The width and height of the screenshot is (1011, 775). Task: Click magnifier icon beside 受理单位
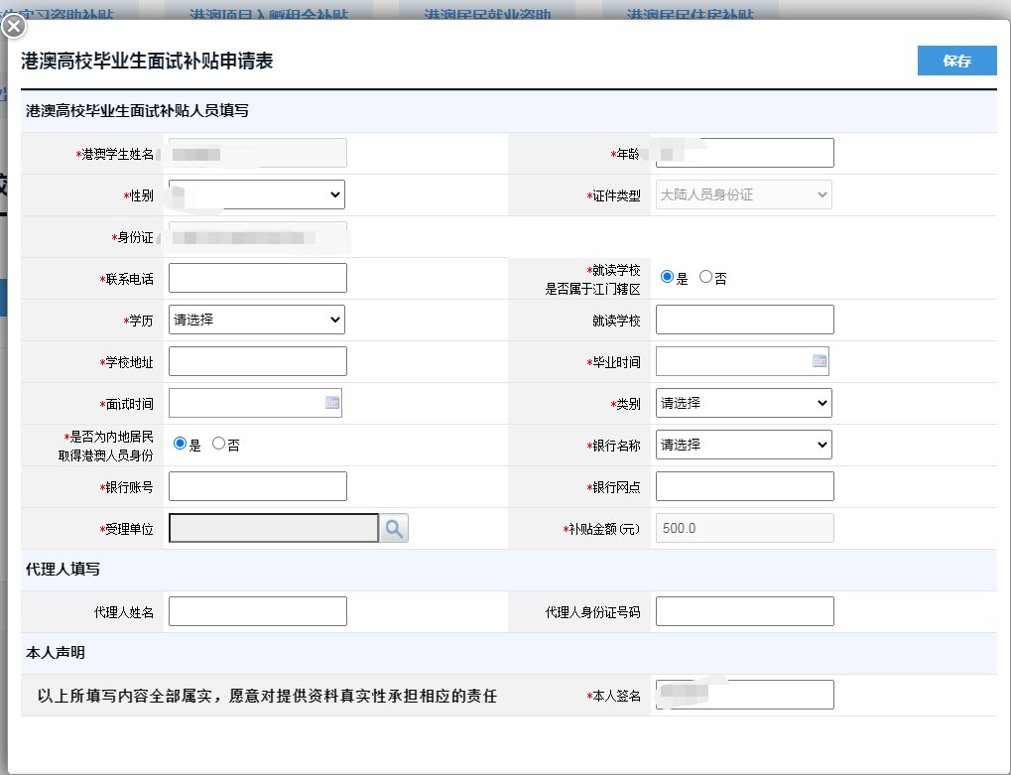[395, 529]
